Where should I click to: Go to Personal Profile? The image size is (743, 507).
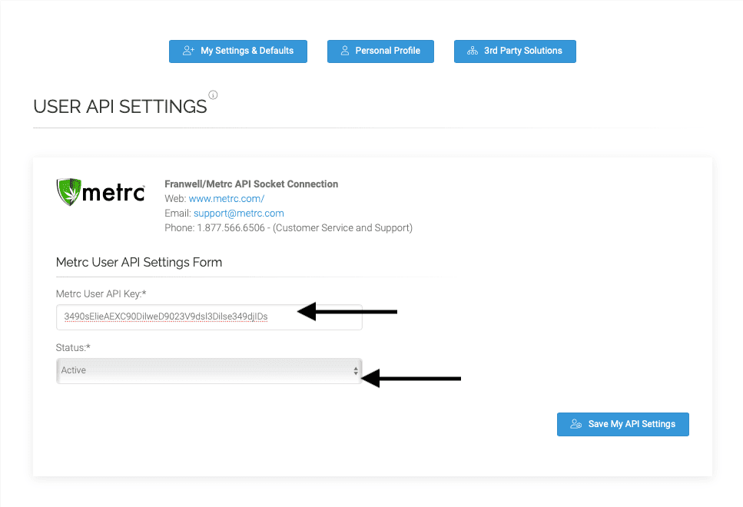click(x=380, y=51)
